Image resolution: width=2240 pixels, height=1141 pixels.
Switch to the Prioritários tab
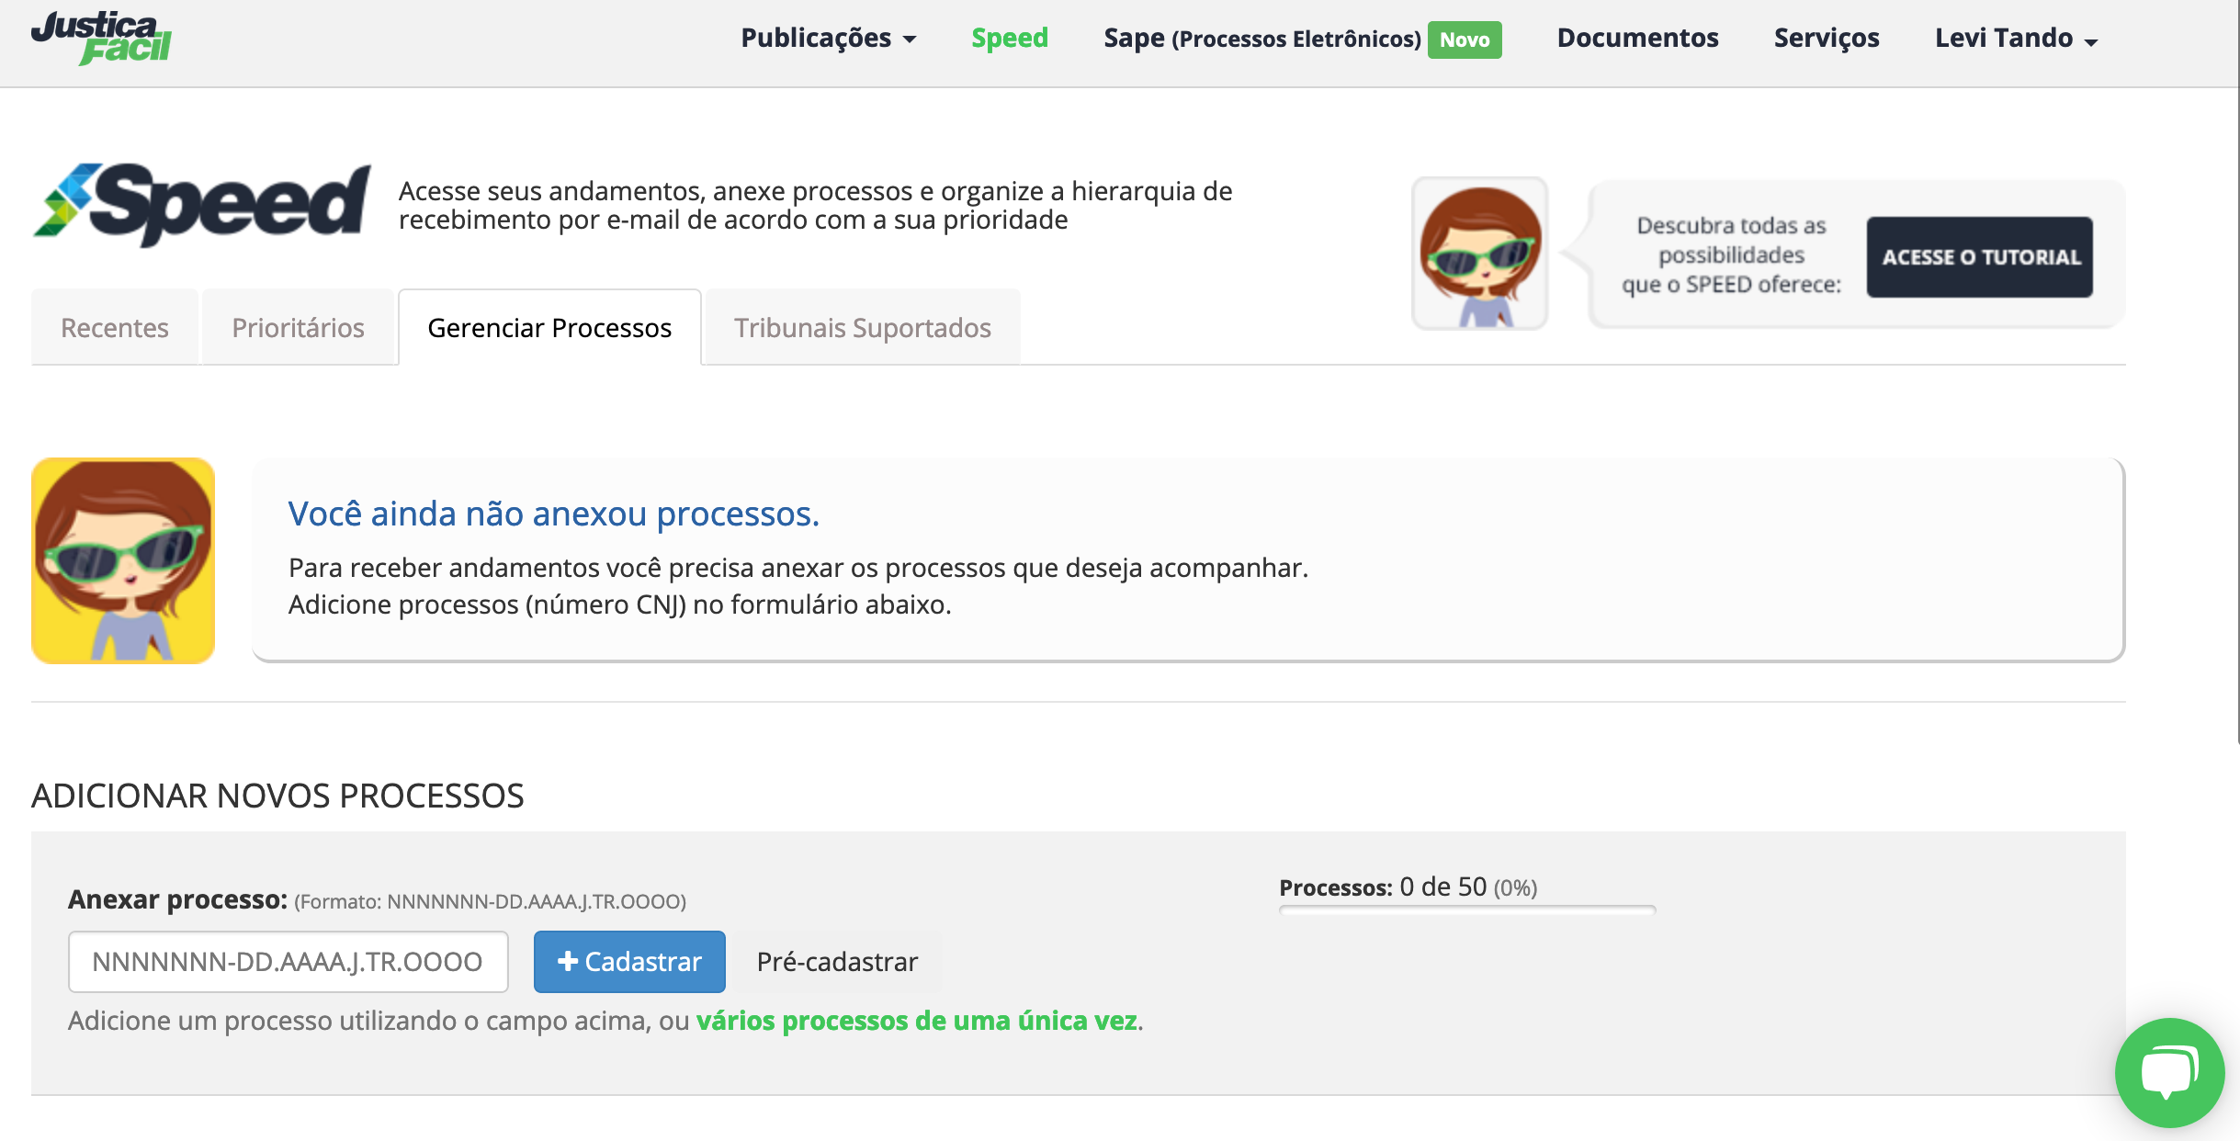click(298, 328)
